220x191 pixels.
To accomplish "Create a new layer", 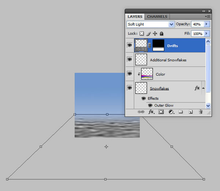I will point(191,112).
